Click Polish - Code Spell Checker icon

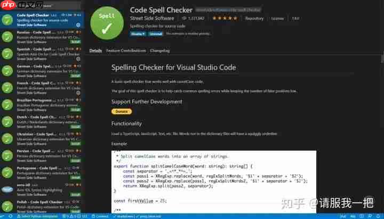7,207
